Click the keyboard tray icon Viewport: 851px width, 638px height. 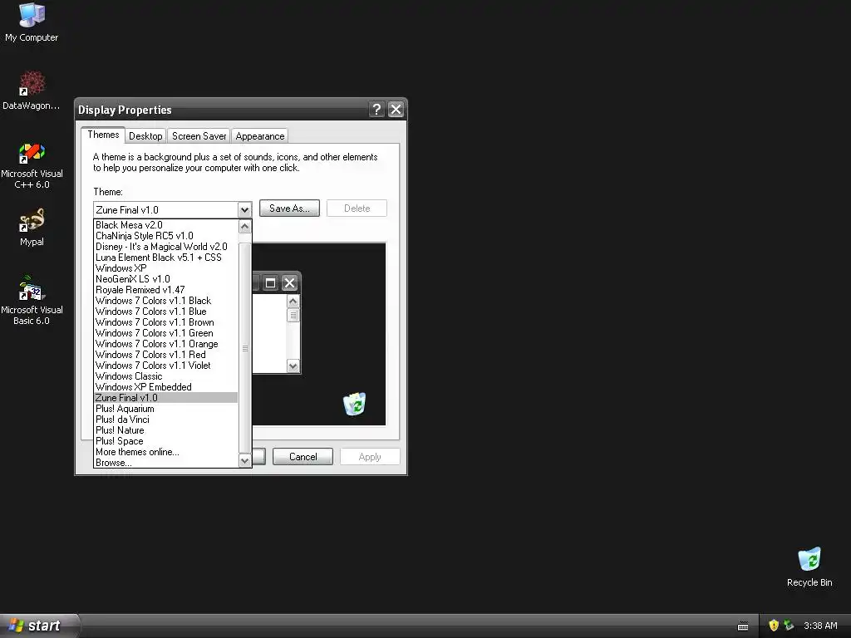point(743,626)
